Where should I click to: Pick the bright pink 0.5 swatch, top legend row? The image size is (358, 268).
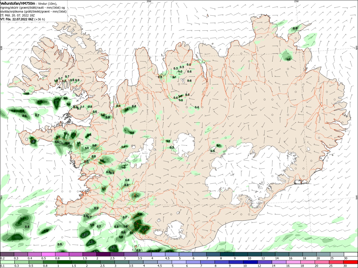tap(48, 254)
